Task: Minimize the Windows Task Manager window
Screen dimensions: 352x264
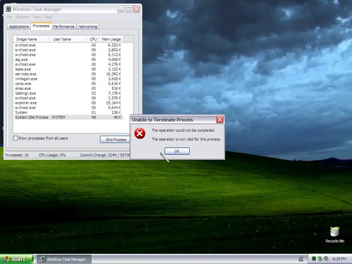Action: [x=121, y=9]
